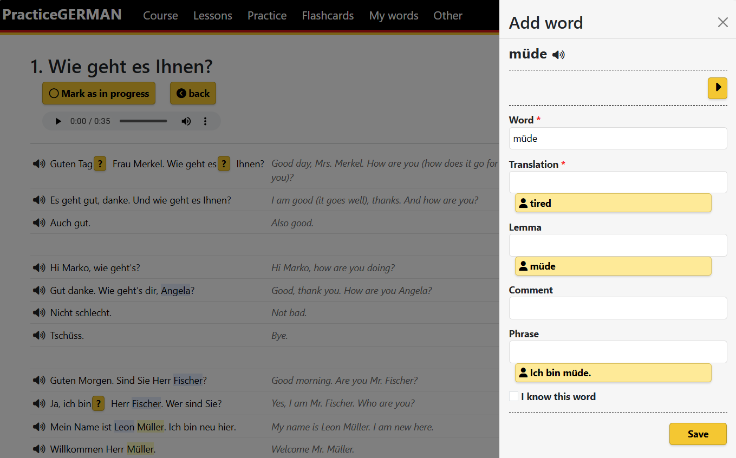This screenshot has height=458, width=736.
Task: Mute the lesson audio player volume
Action: [186, 121]
